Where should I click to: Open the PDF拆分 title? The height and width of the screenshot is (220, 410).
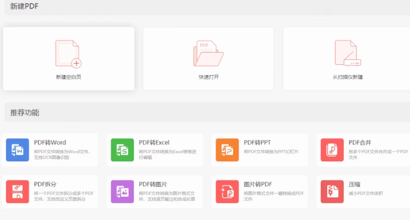(x=45, y=184)
